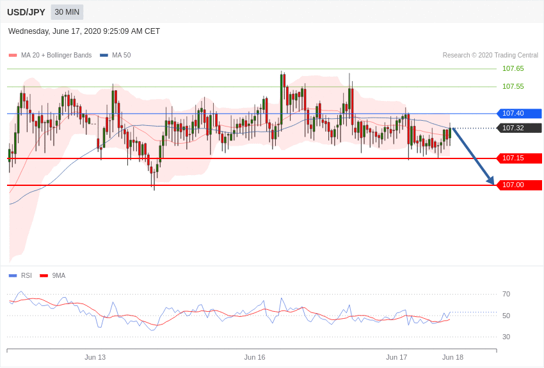Click the RSI legend label

pyautogui.click(x=26, y=275)
